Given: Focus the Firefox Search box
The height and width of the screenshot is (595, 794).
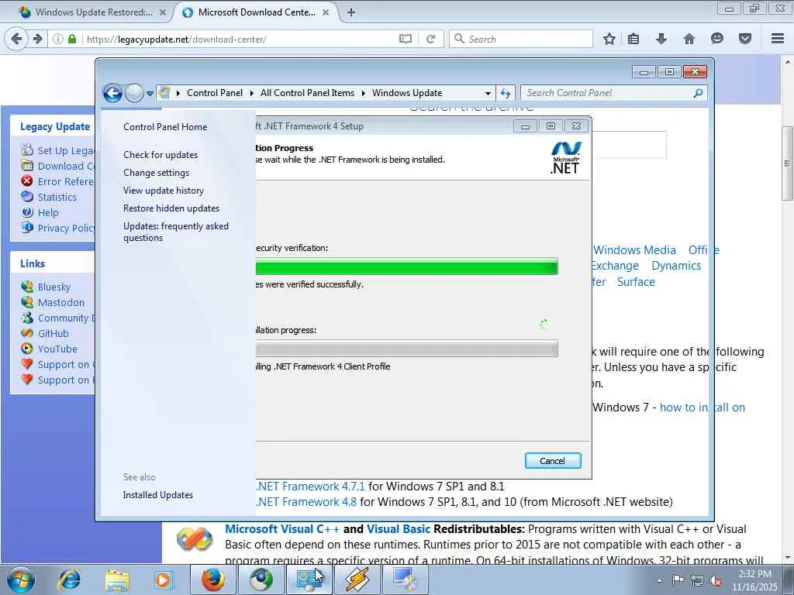Looking at the screenshot, I should tap(521, 39).
